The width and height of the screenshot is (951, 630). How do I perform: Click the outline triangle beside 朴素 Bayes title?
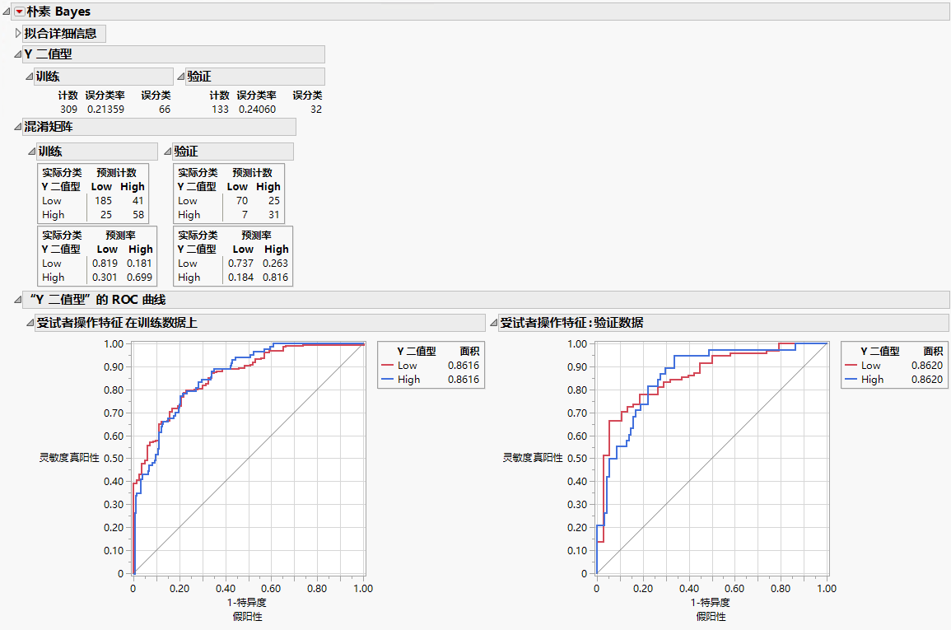7,12
